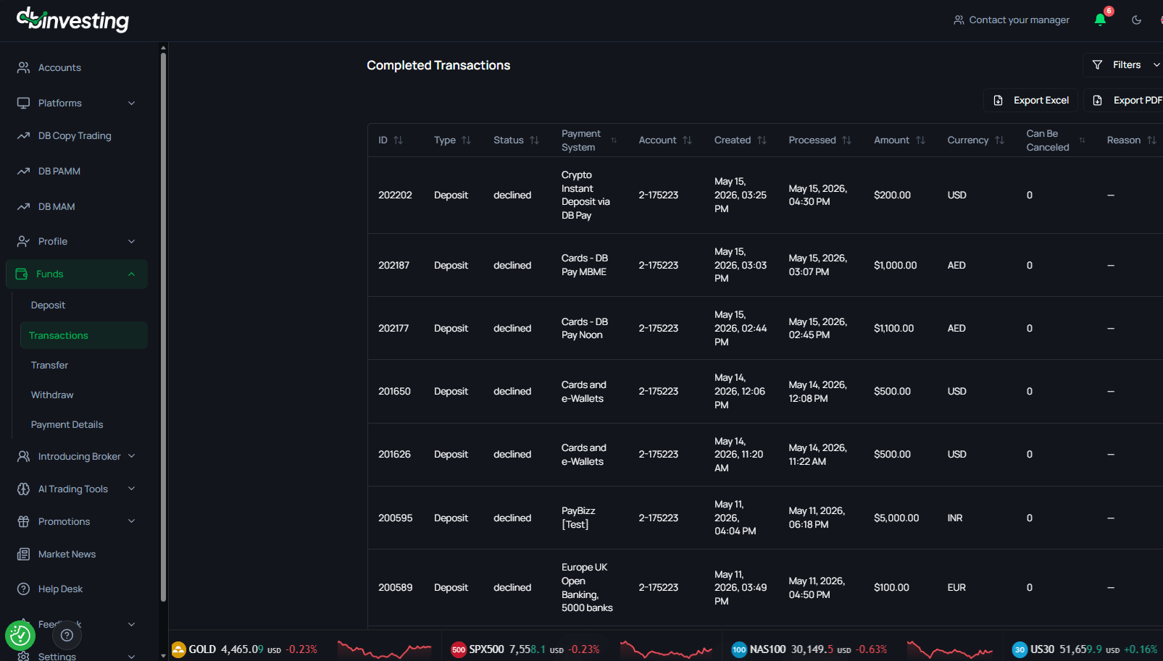Open notifications bell icon
The image size is (1163, 661).
click(1100, 20)
